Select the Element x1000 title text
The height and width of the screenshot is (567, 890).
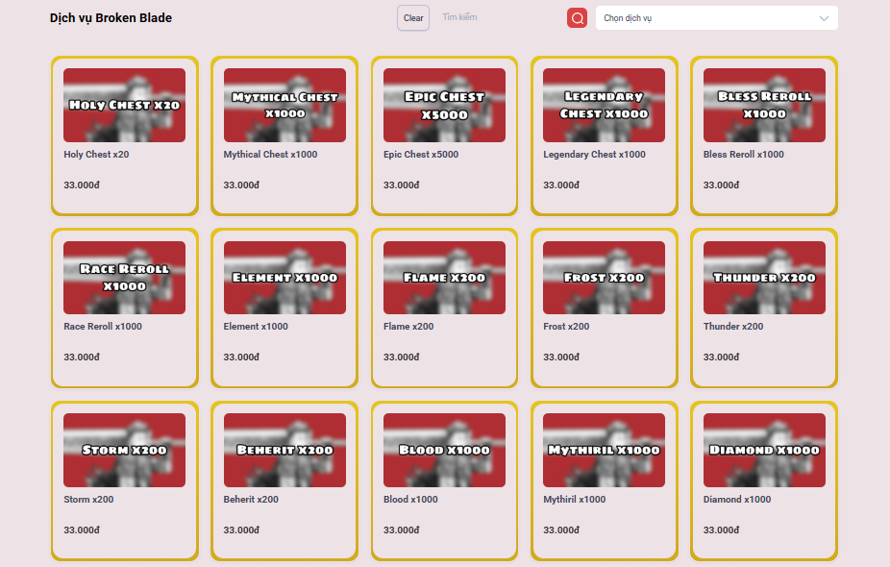pos(256,327)
